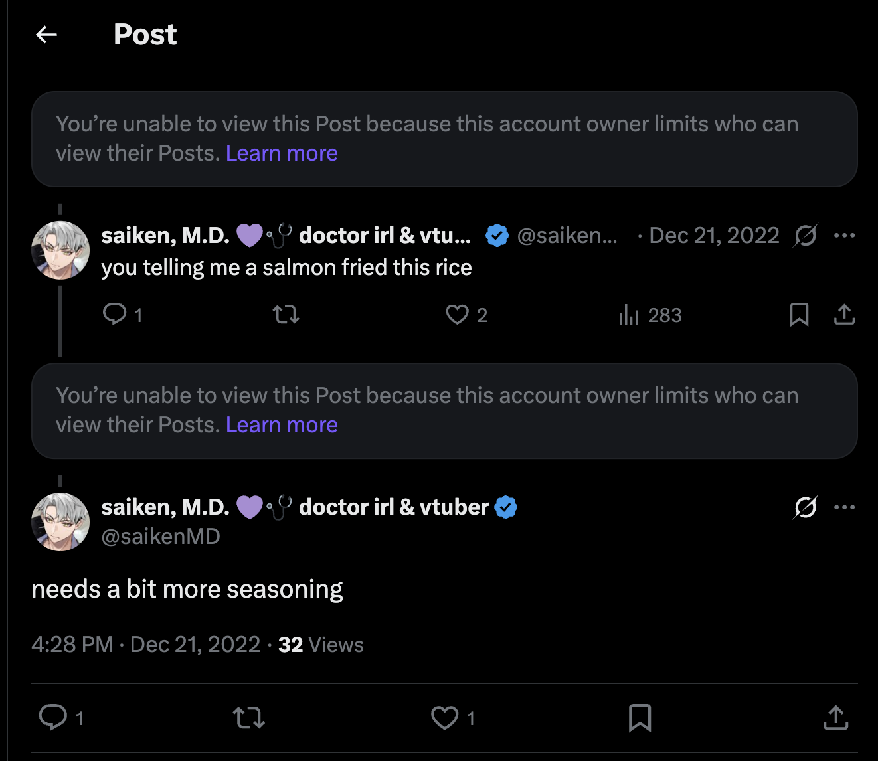This screenshot has height=761, width=878.
Task: Repost the salmon fried rice post
Action: [x=286, y=314]
